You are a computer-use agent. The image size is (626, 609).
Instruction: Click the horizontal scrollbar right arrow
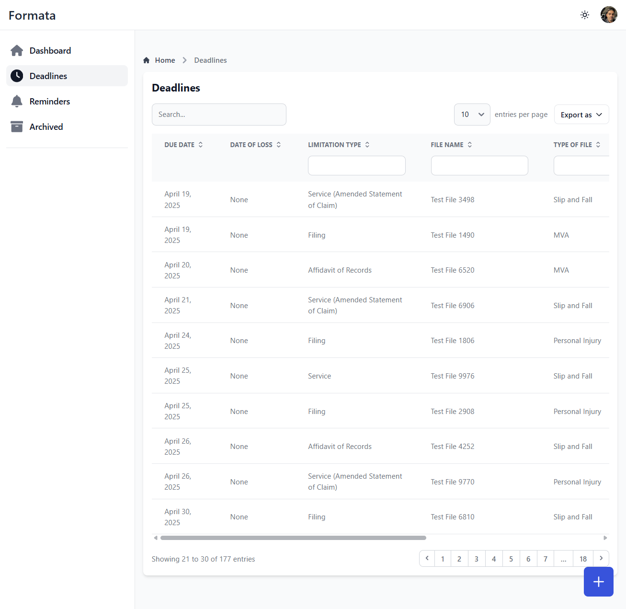coord(605,538)
